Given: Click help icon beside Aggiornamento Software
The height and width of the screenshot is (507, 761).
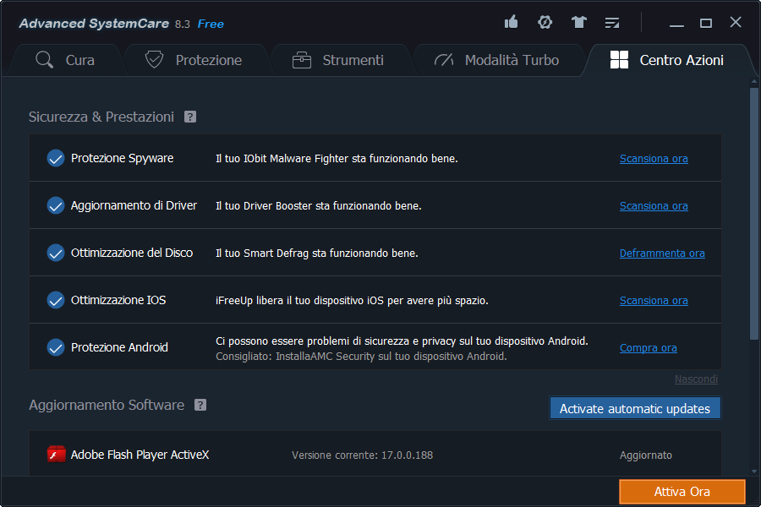Looking at the screenshot, I should [200, 405].
